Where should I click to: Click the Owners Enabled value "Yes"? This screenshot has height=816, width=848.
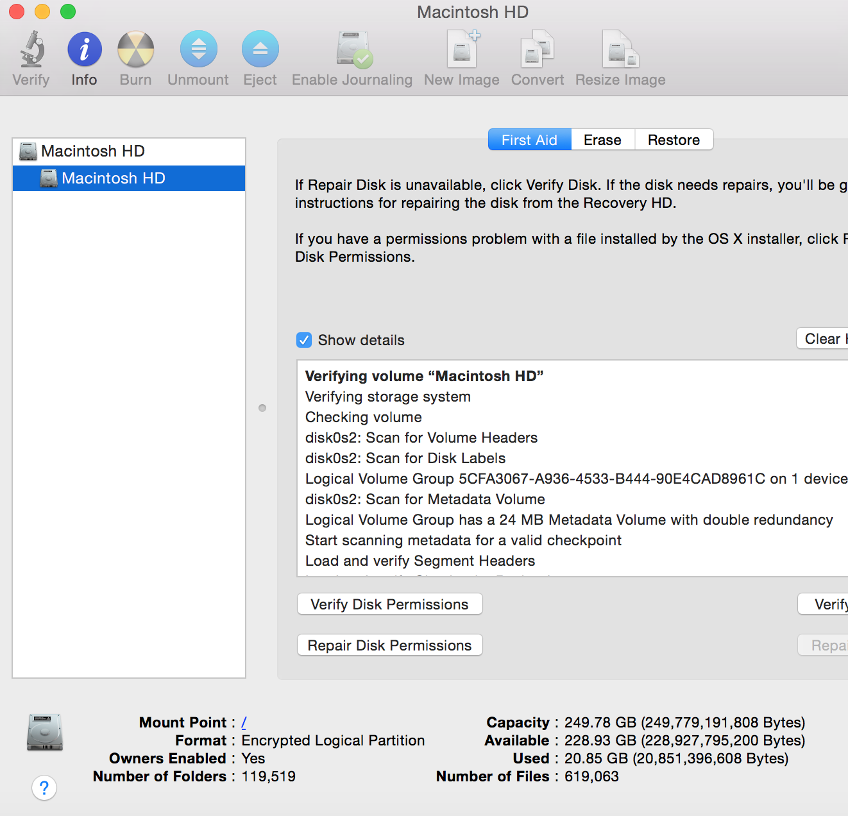[253, 758]
